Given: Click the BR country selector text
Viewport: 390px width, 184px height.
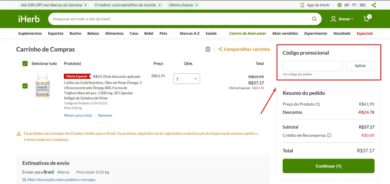Looking at the screenshot, I should [346, 5].
